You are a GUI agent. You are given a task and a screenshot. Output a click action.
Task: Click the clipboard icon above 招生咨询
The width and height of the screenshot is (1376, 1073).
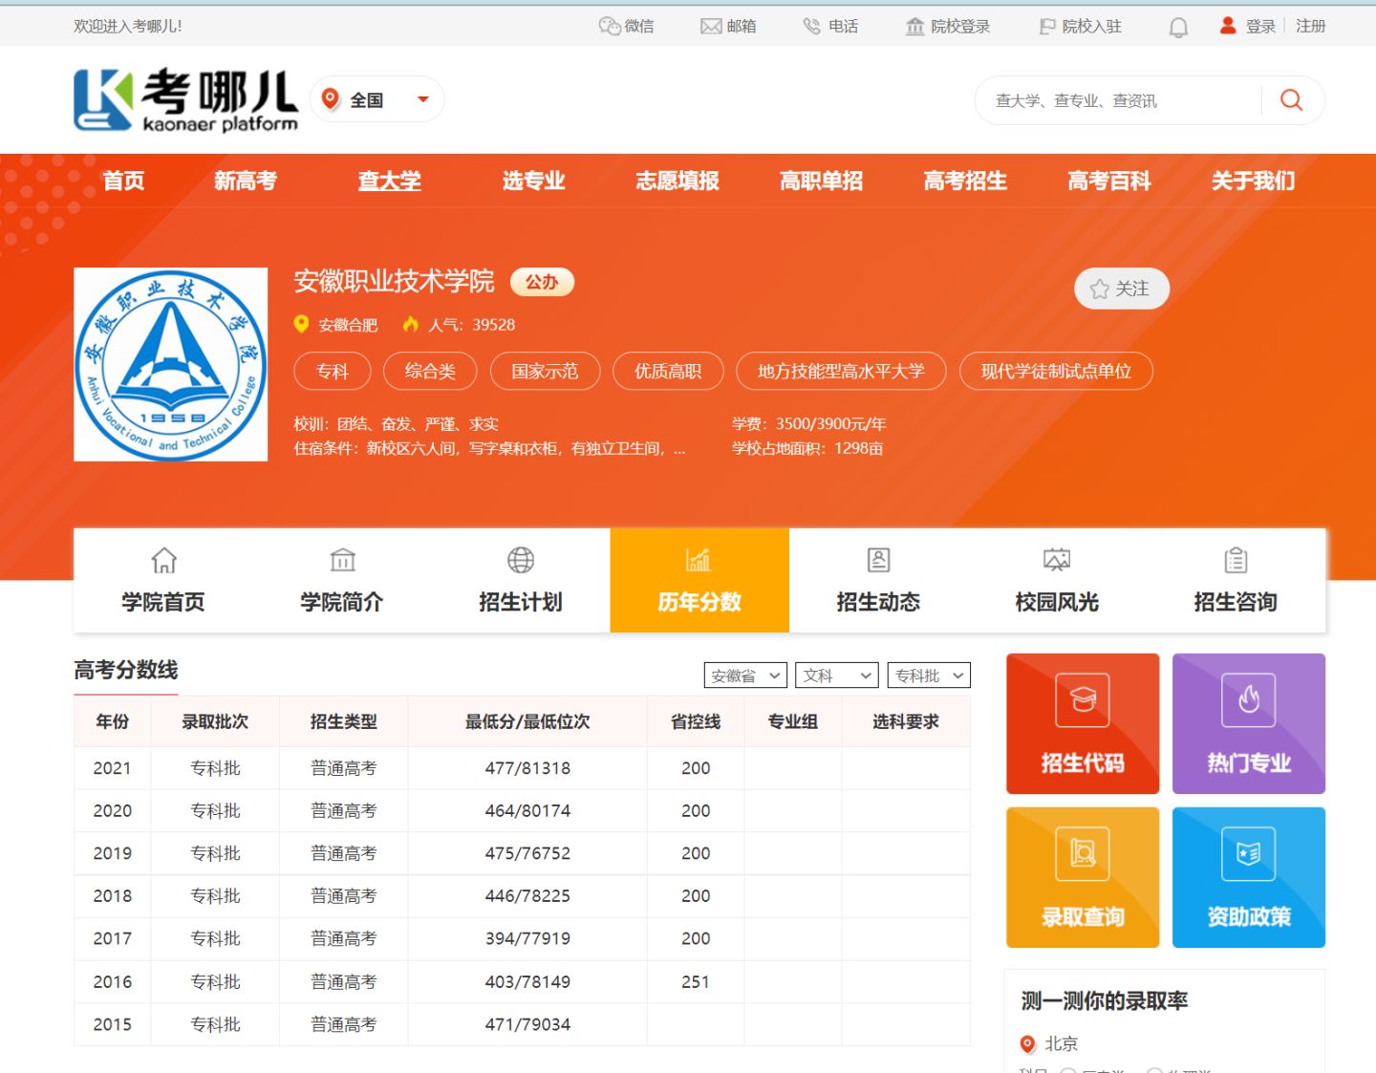coord(1236,560)
